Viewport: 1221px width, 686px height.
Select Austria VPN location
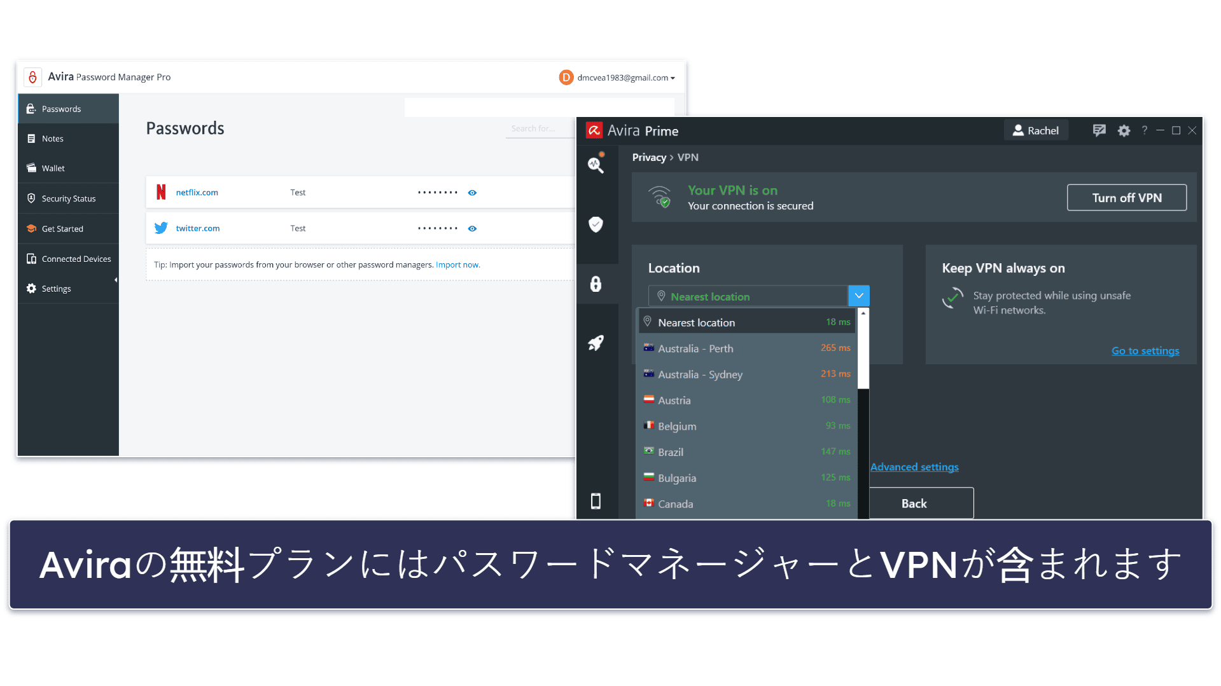click(747, 401)
